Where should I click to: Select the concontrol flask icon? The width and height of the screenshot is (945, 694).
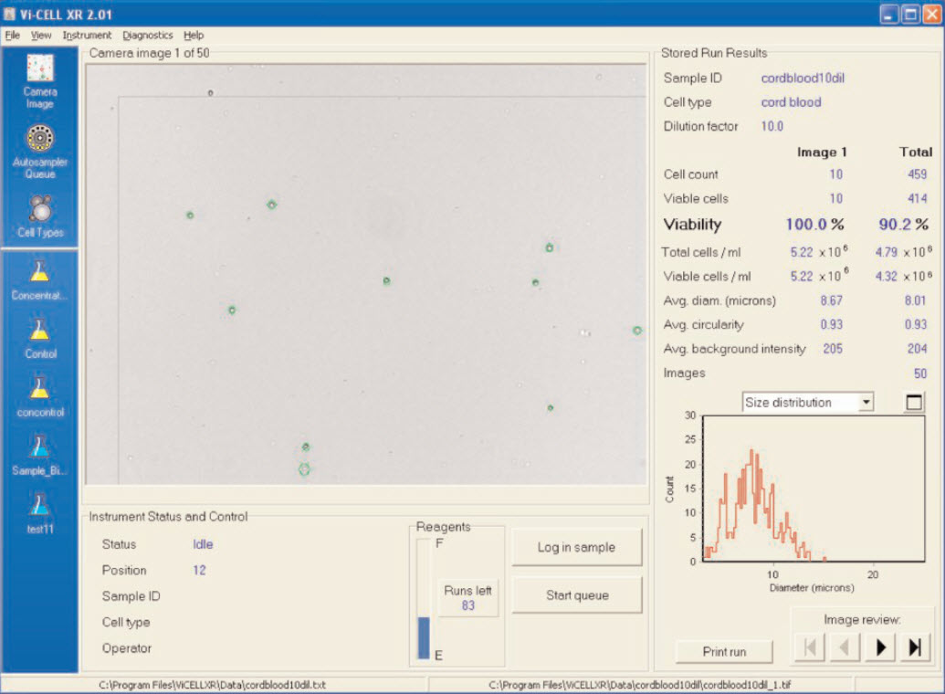point(40,396)
